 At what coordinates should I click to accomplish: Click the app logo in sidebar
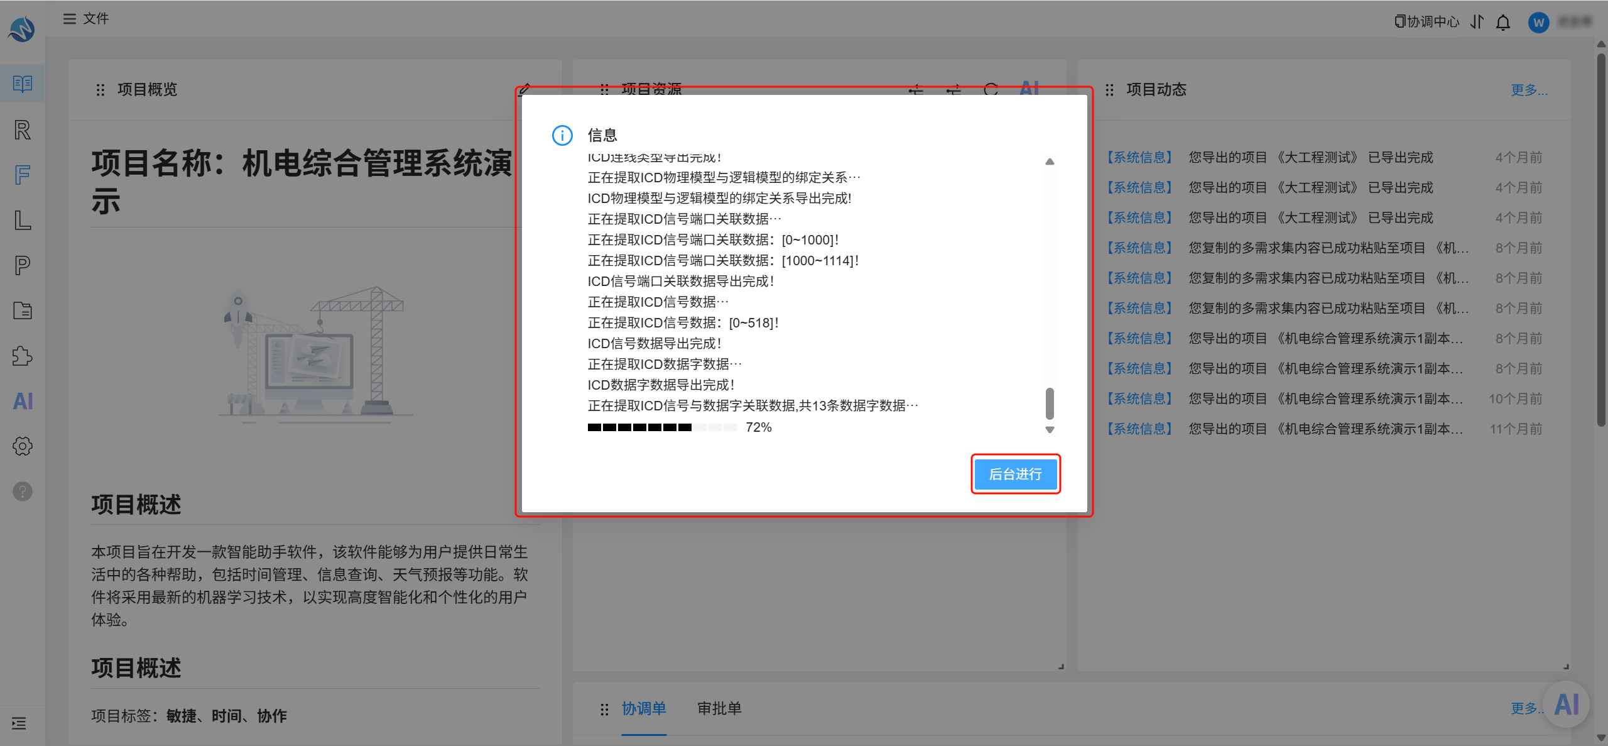tap(22, 29)
